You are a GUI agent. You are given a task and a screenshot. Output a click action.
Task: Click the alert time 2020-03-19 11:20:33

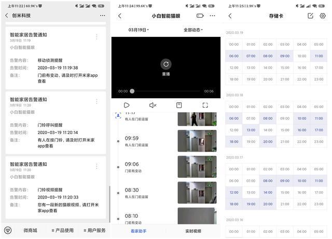tap(58, 197)
